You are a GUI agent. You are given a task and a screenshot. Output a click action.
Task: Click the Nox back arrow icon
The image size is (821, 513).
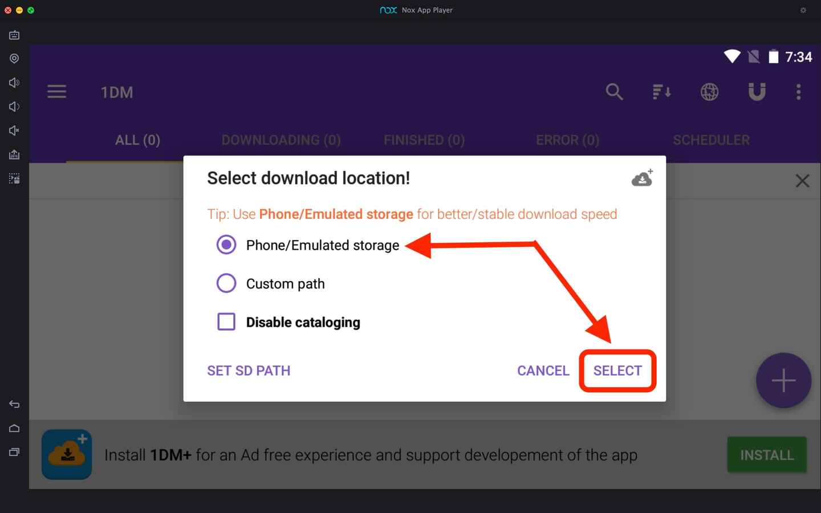[x=14, y=404]
